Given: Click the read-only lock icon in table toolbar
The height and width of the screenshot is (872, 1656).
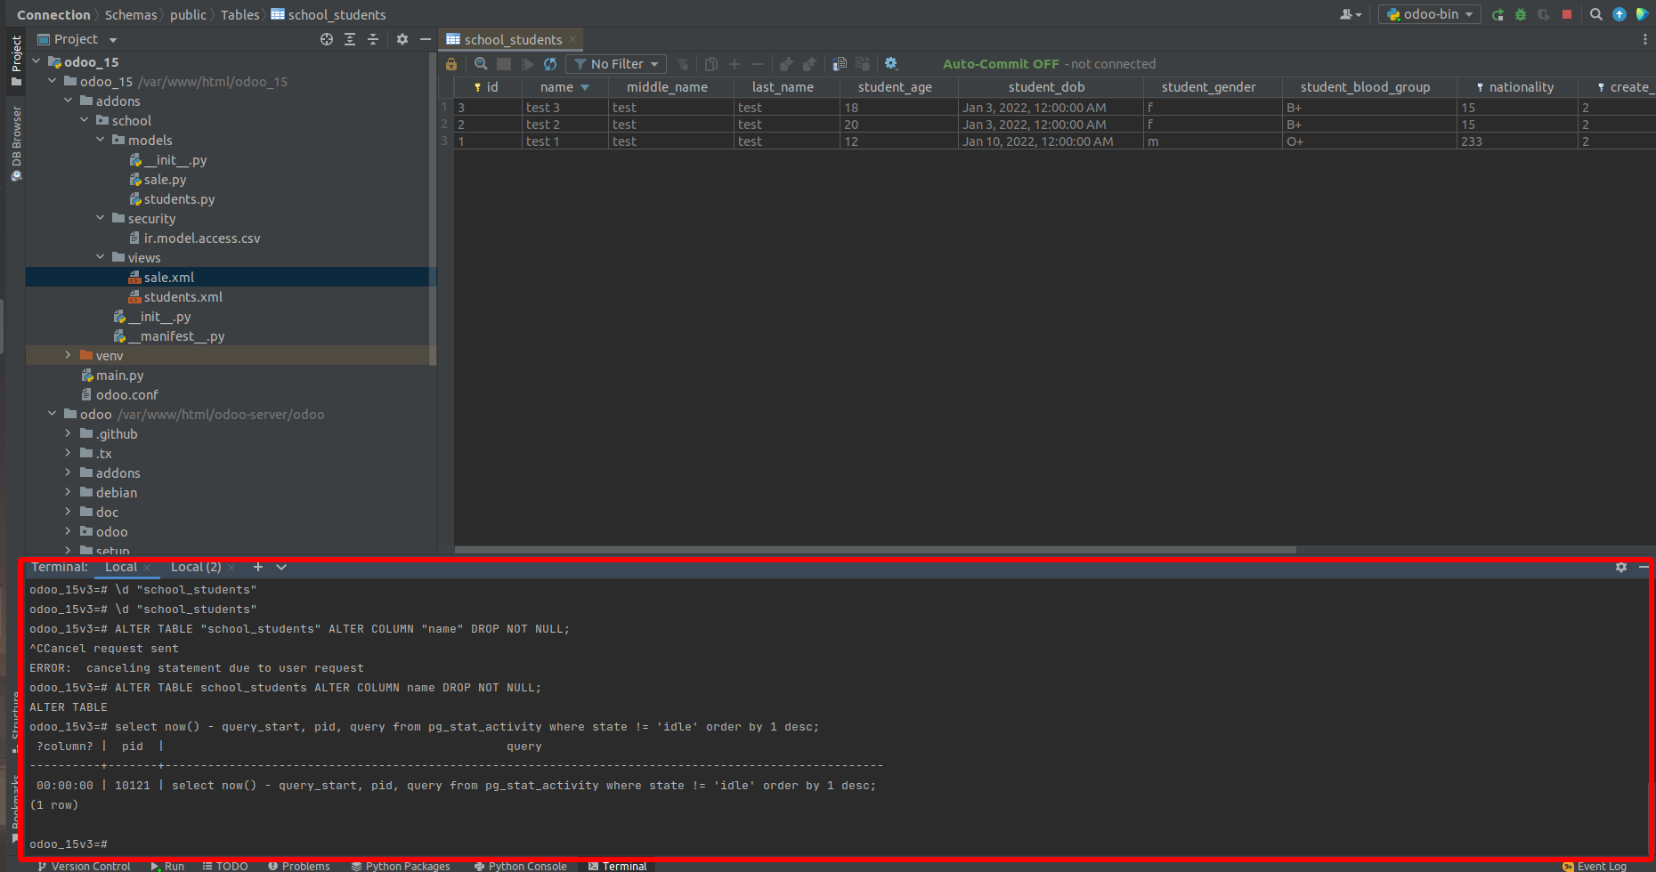Looking at the screenshot, I should 451,64.
